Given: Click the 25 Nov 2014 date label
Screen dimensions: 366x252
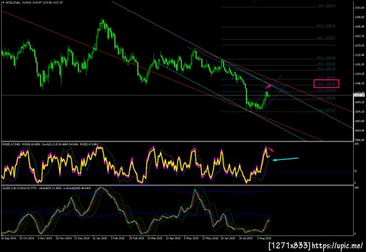Looking at the screenshot, I should click(63, 238).
